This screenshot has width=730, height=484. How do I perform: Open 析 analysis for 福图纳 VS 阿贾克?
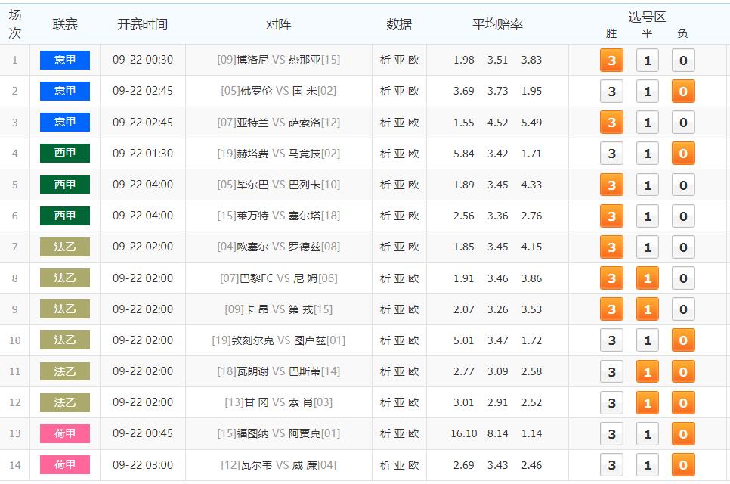pyautogui.click(x=385, y=433)
